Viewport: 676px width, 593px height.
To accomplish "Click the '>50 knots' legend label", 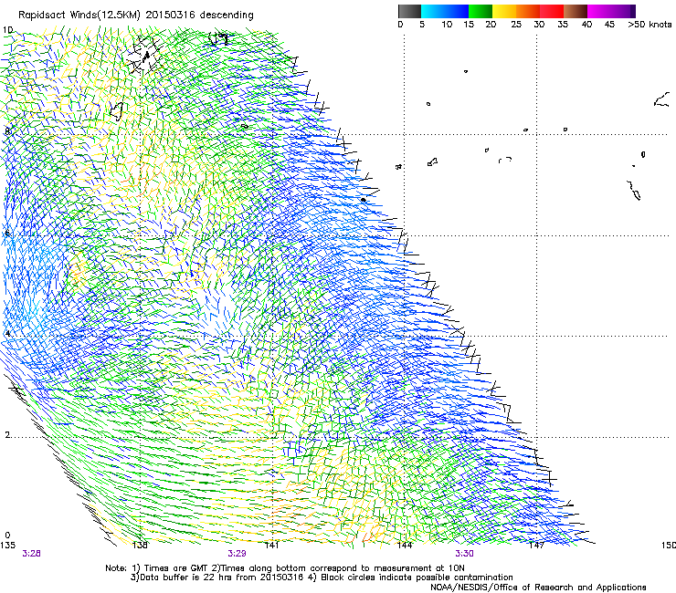I will pos(650,25).
